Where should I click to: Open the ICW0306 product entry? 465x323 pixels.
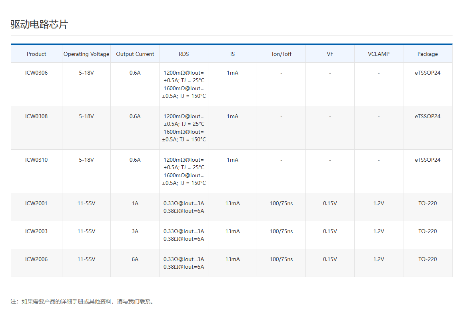tap(36, 73)
